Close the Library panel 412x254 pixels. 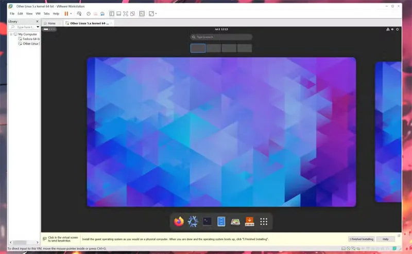point(37,21)
